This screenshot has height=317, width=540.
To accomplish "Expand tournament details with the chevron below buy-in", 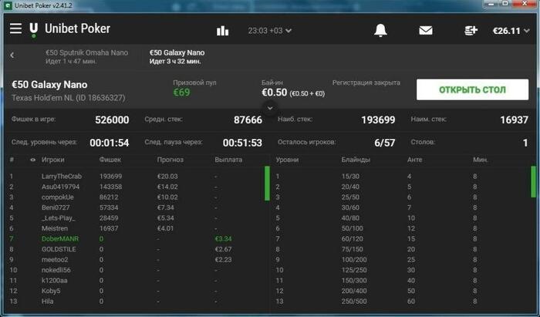I will tap(270, 108).
